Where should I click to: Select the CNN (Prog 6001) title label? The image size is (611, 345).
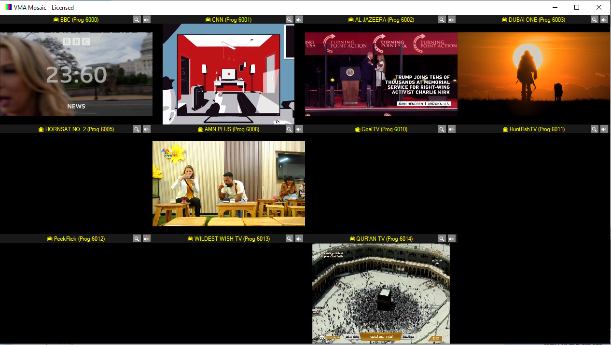point(232,20)
